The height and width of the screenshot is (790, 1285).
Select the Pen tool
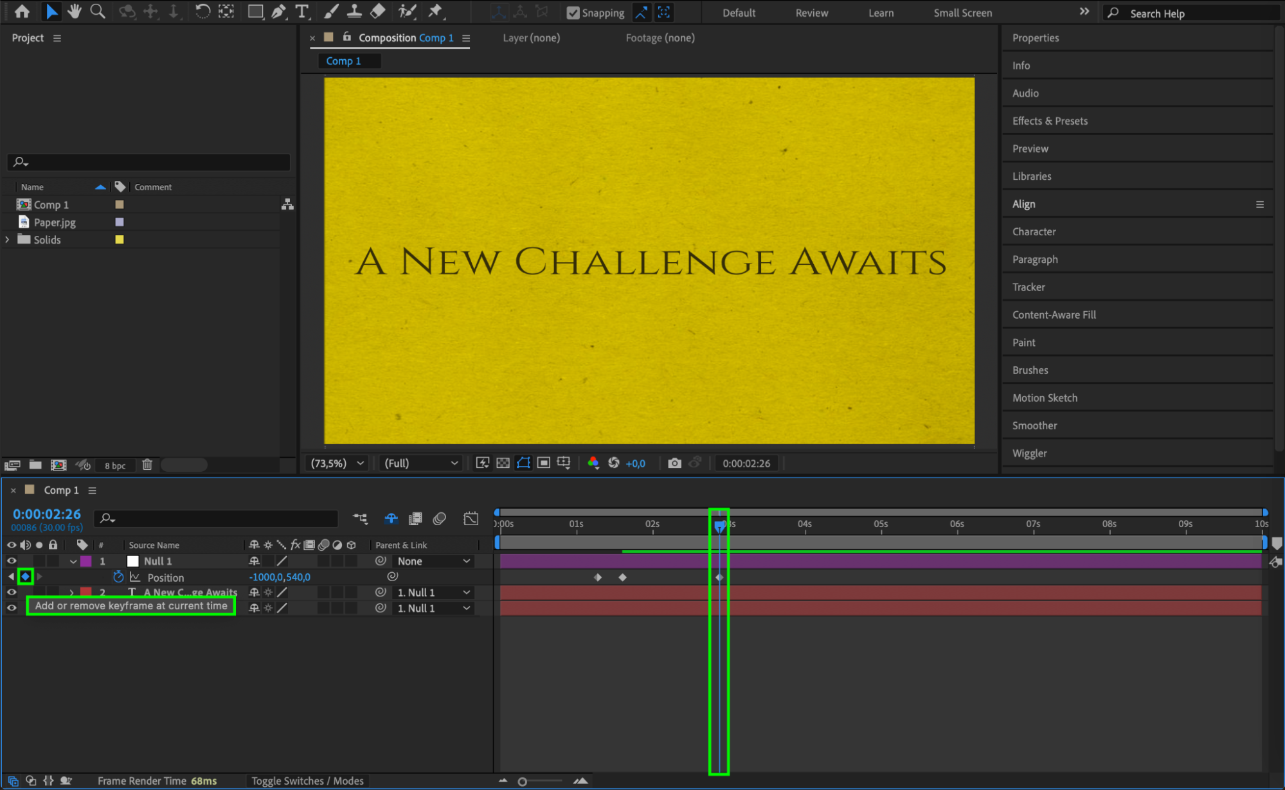tap(278, 11)
